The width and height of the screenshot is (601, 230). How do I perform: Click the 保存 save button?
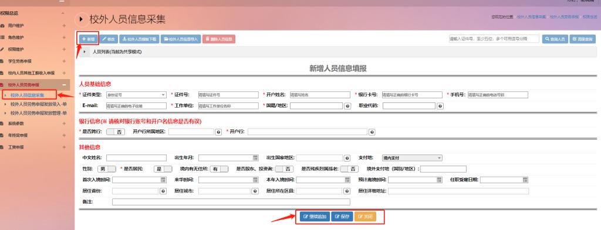pos(342,217)
